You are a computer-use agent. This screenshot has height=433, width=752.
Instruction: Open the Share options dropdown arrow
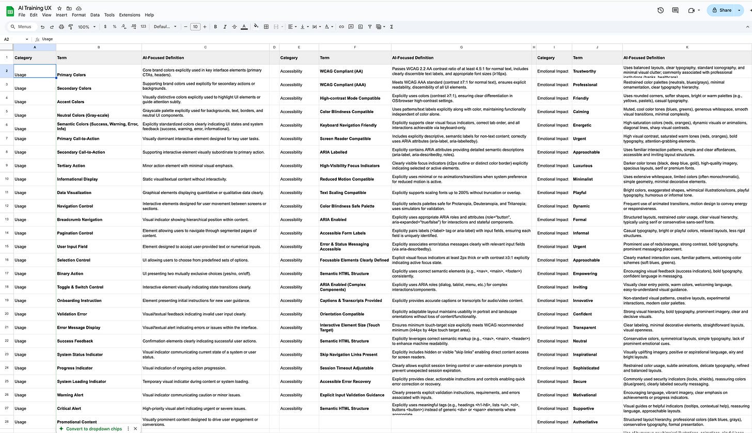click(x=739, y=10)
